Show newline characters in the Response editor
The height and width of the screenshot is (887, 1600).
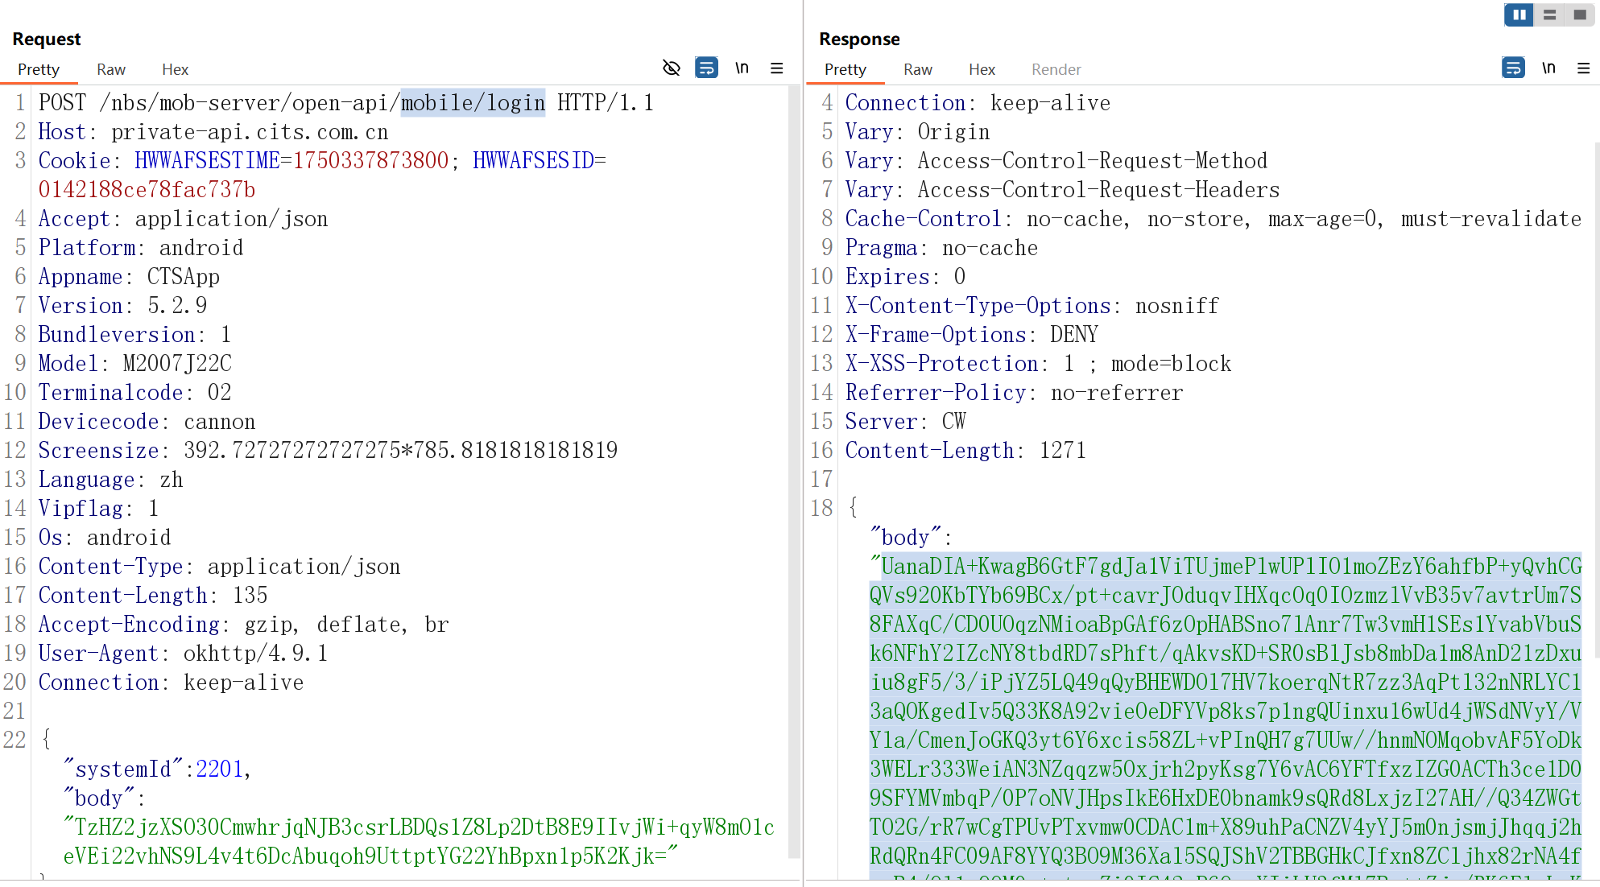[1548, 68]
